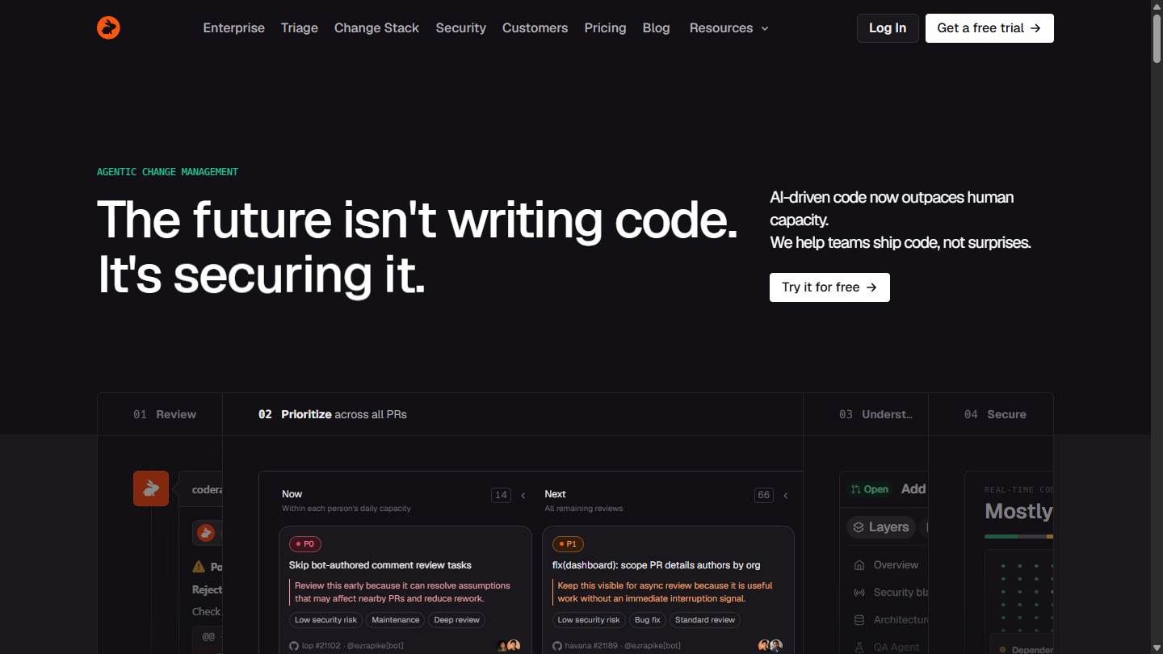Click the Security blast radius signal icon
Image resolution: width=1163 pixels, height=654 pixels.
tap(859, 593)
